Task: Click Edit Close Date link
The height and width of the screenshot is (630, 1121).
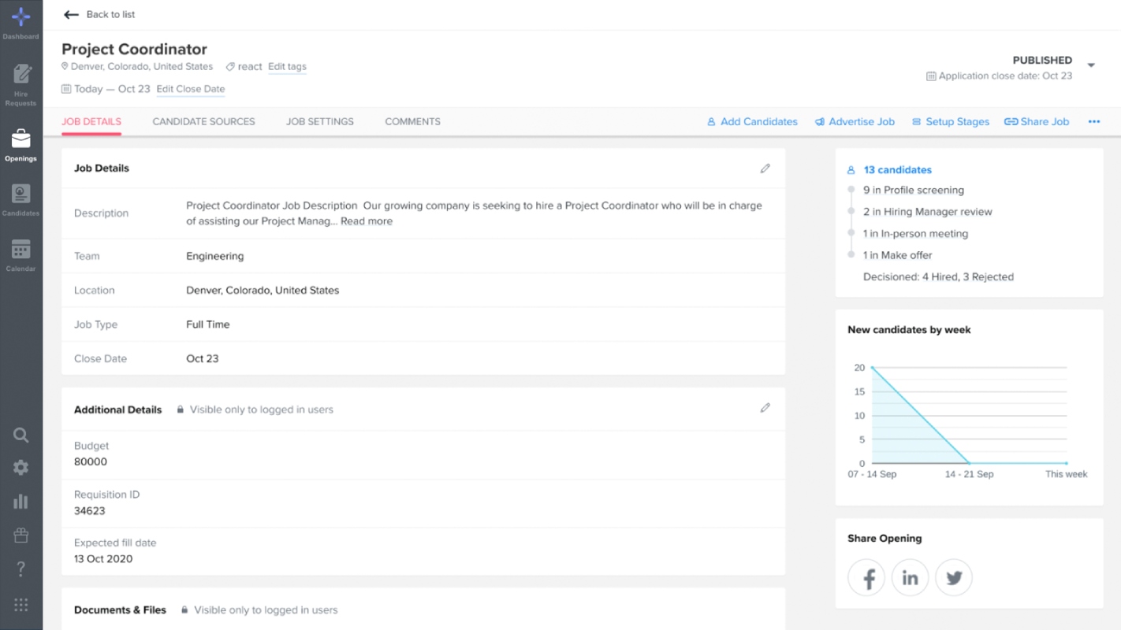Action: 191,89
